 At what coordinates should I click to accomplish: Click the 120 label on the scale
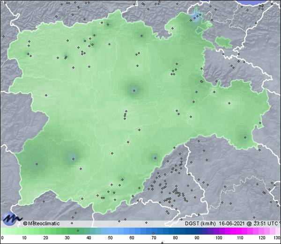click(x=262, y=237)
